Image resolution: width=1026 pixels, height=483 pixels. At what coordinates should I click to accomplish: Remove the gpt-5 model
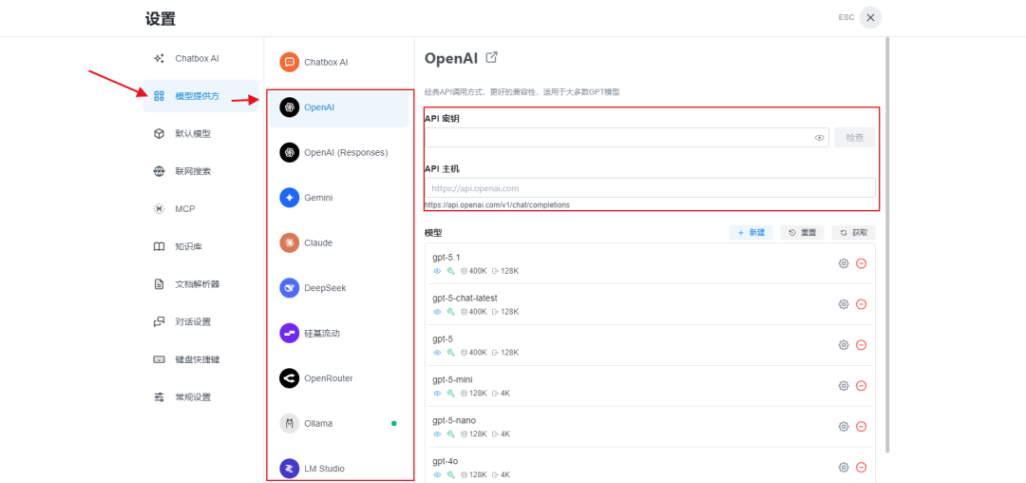(861, 345)
